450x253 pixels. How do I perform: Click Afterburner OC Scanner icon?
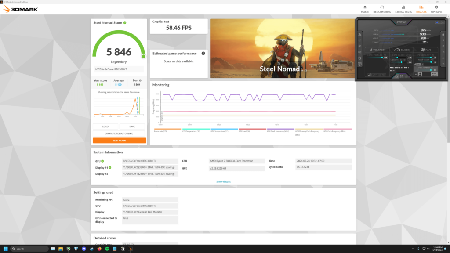[359, 52]
